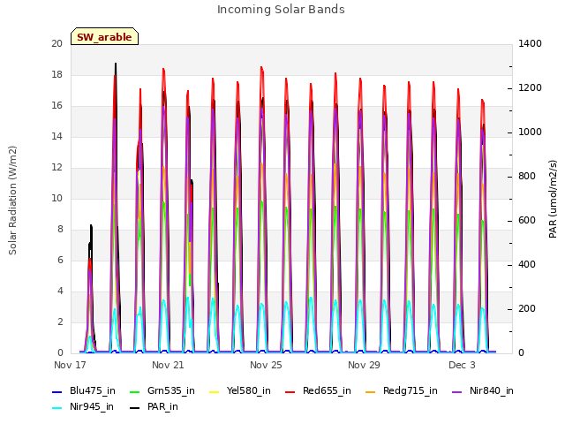
Task: Click the PAR (umol/m2/s) axis label
Action: tap(554, 199)
